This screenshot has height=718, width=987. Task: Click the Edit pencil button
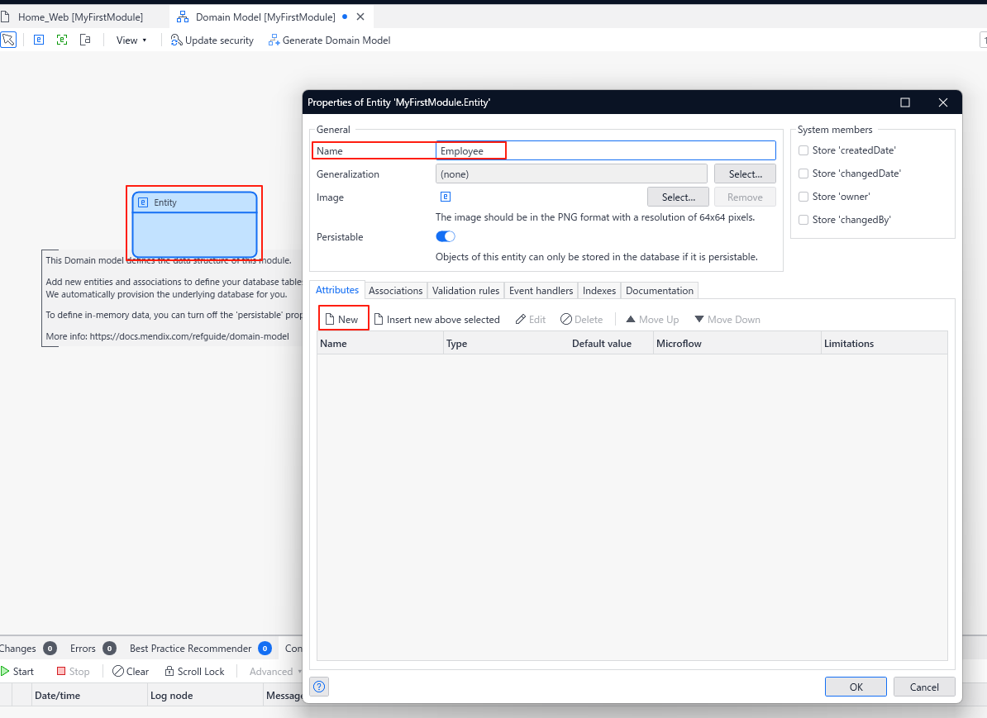pyautogui.click(x=531, y=320)
